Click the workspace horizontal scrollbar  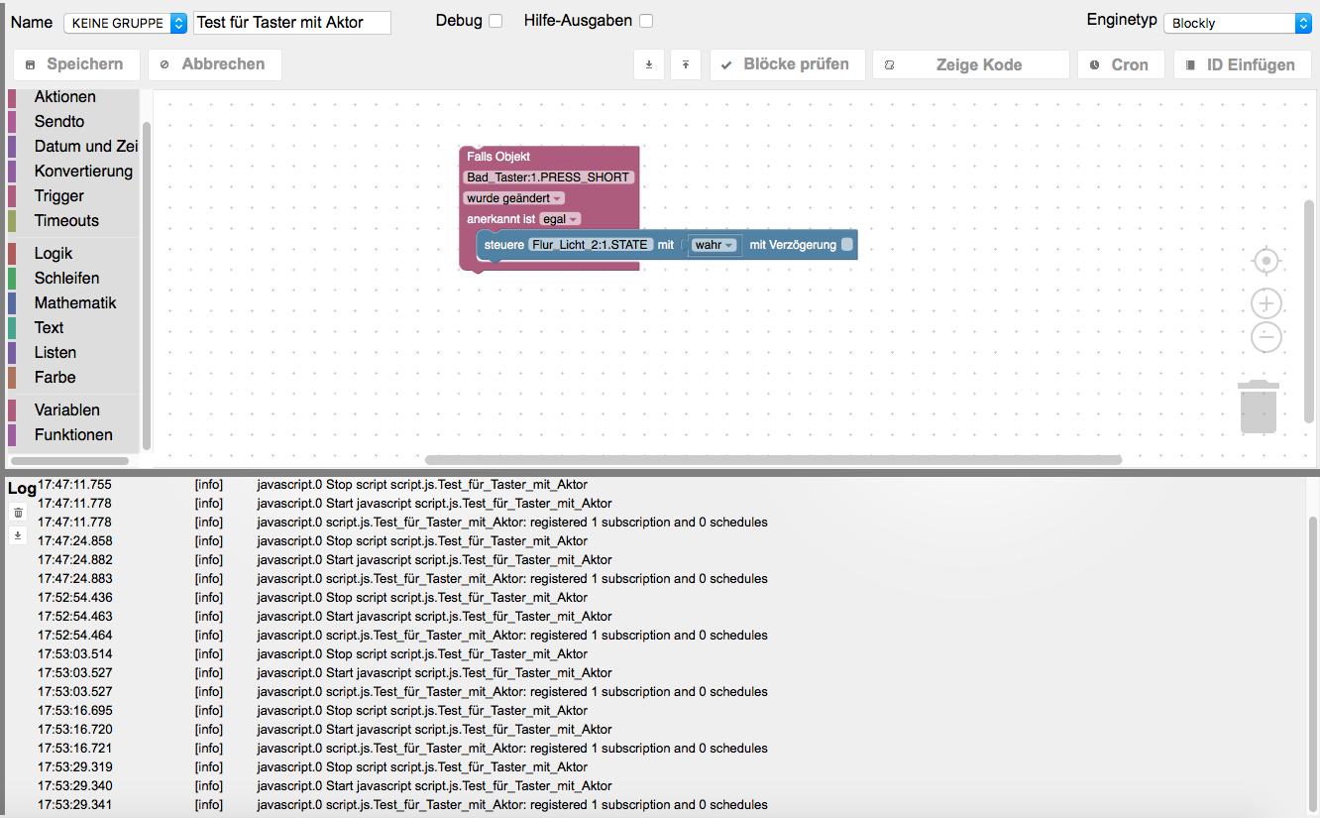773,460
